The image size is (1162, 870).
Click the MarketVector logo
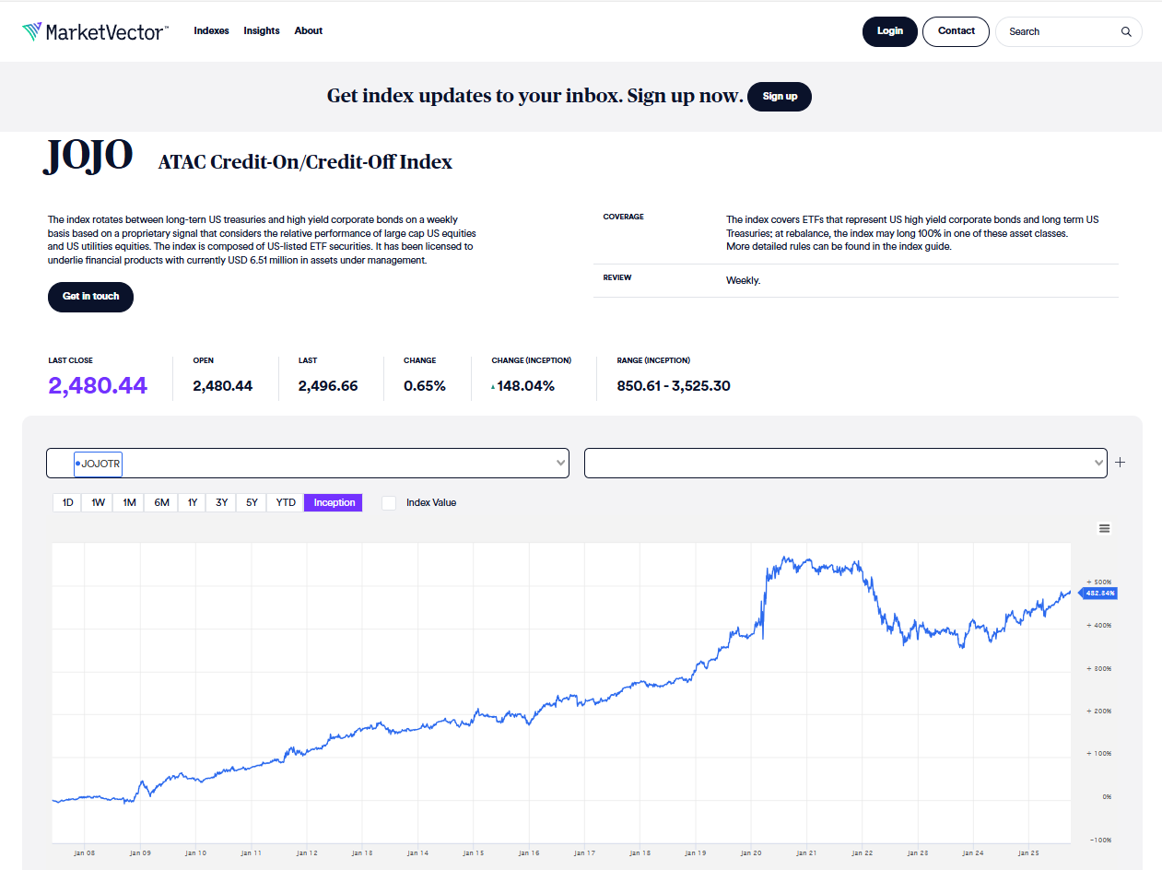click(95, 32)
